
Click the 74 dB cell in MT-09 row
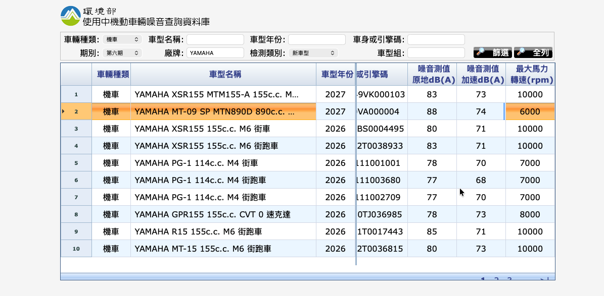[481, 111]
